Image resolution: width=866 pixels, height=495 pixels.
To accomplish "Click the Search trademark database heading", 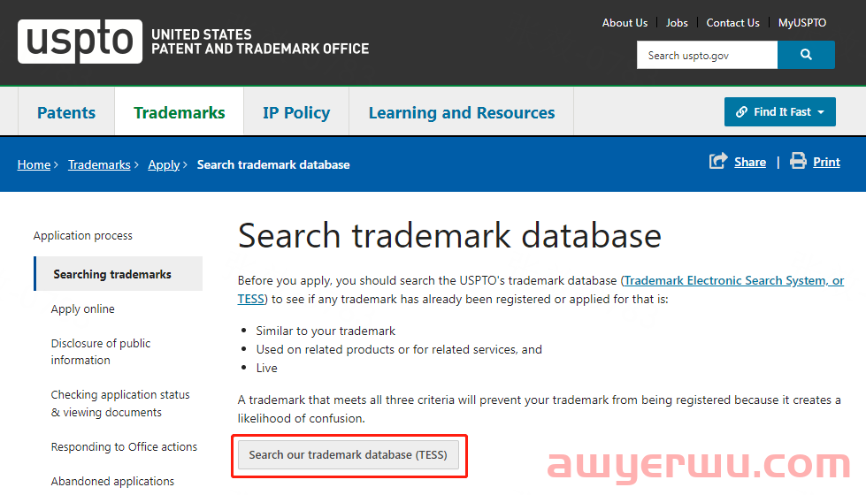I will (449, 236).
